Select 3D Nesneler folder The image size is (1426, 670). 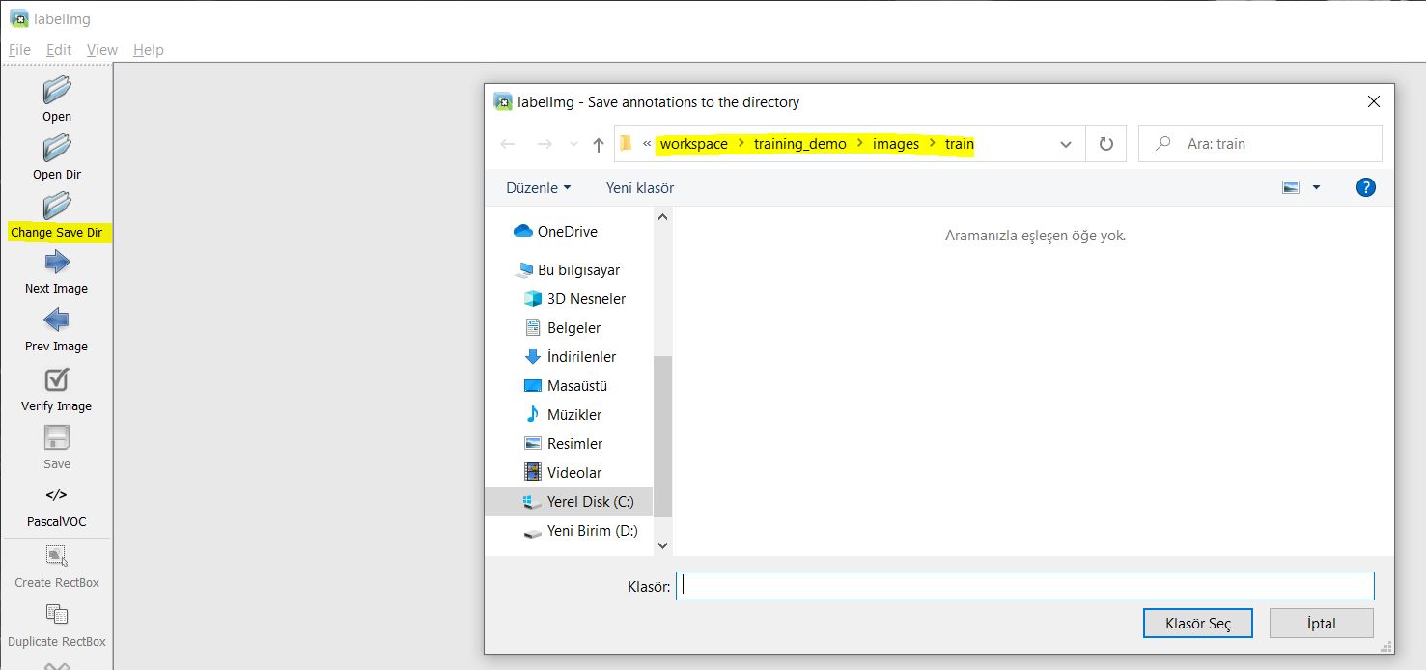point(574,298)
